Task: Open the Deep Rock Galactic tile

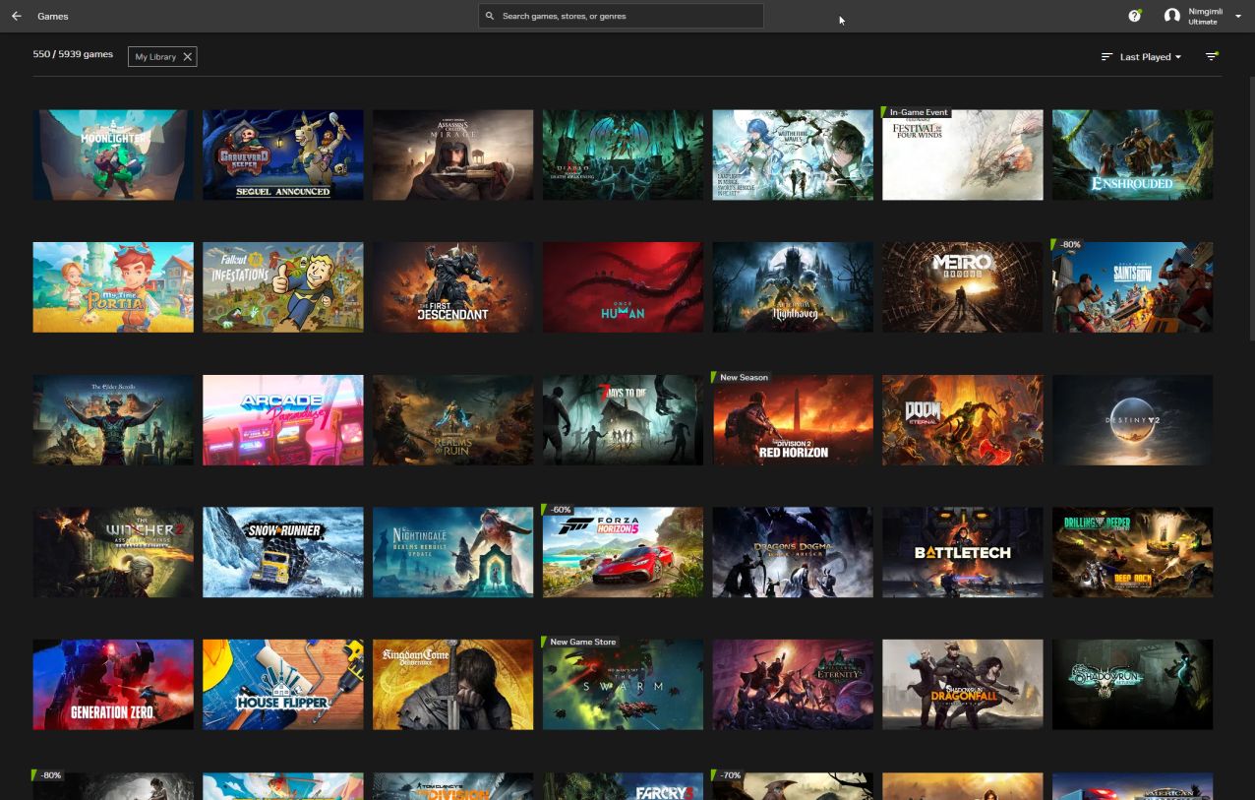Action: (x=1133, y=552)
